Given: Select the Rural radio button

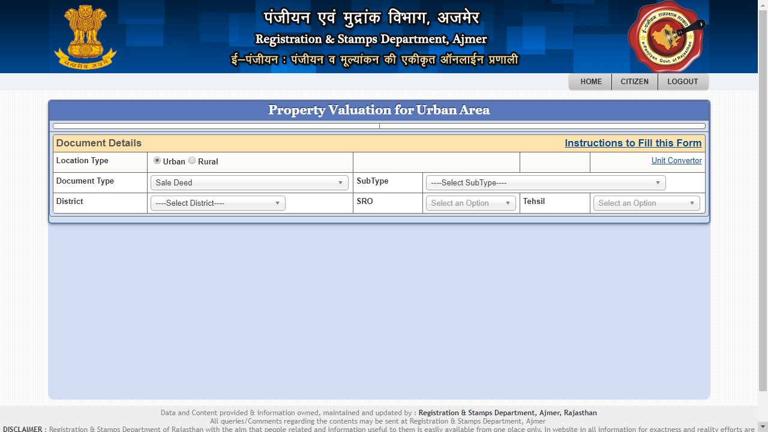Looking at the screenshot, I should (x=192, y=161).
